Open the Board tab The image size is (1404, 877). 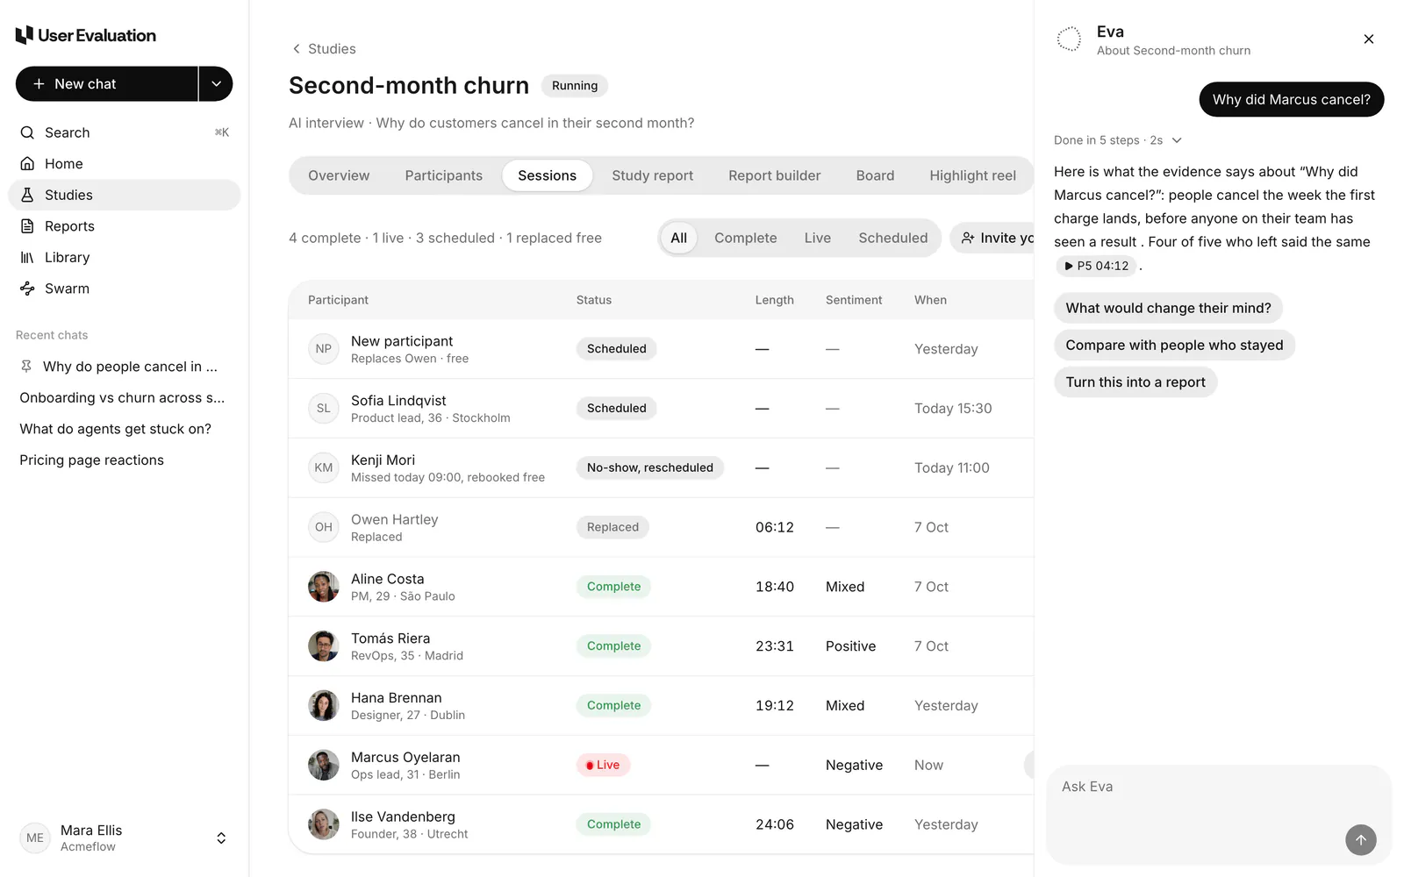876,175
